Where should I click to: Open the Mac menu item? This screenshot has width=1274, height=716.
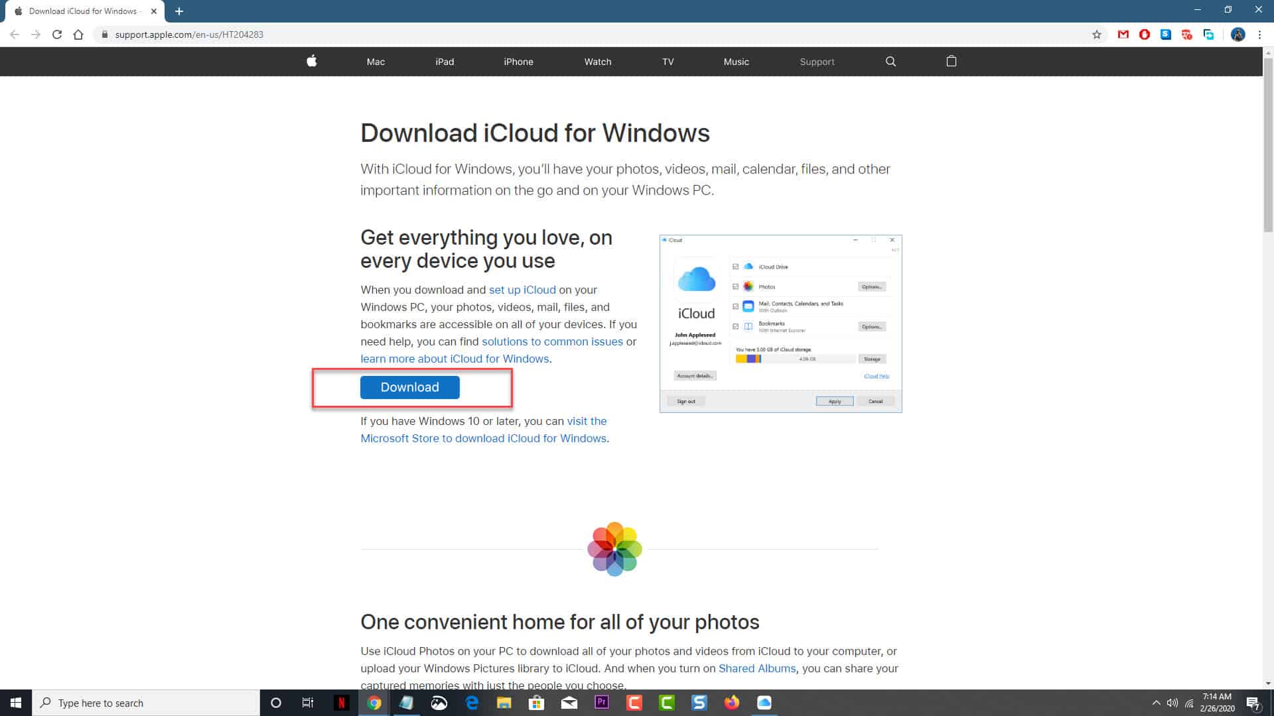click(376, 62)
